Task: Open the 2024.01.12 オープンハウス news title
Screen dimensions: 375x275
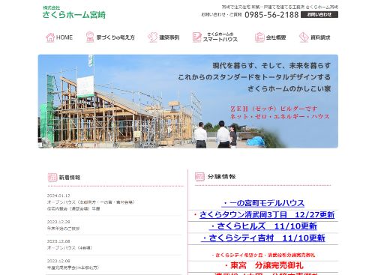Action: 91,202
